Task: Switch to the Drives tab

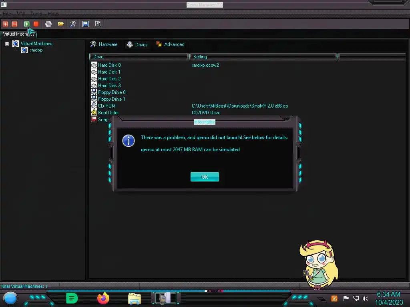Action: pyautogui.click(x=137, y=45)
